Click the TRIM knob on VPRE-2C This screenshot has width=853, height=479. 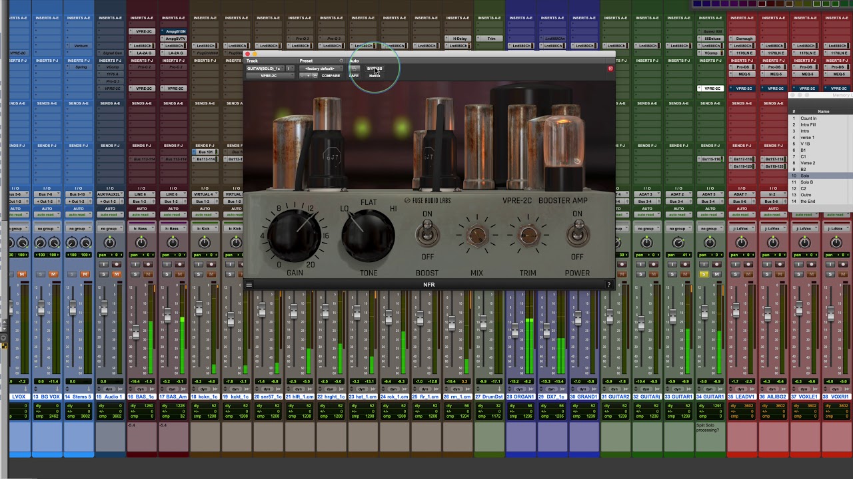click(528, 236)
